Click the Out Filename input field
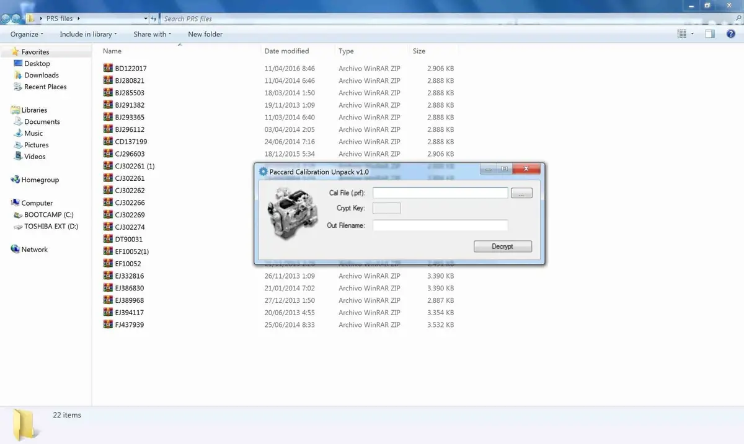This screenshot has width=744, height=444. 440,225
